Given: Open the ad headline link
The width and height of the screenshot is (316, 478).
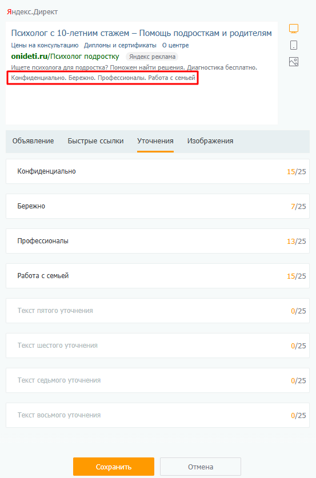Looking at the screenshot, I should pyautogui.click(x=141, y=33).
